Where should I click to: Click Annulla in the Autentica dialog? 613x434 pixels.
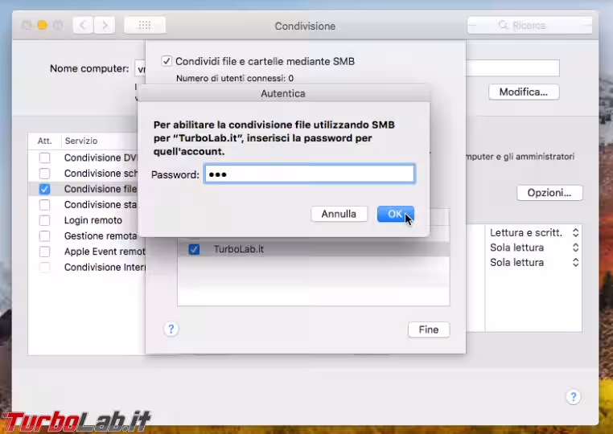coord(339,214)
